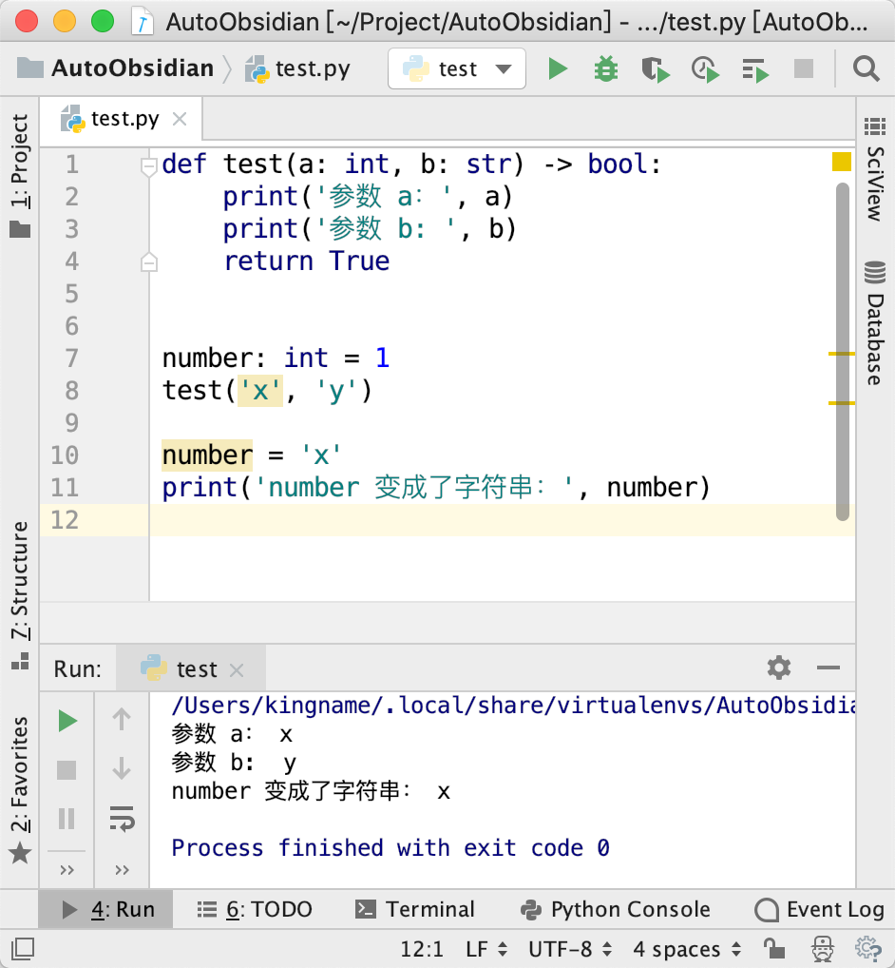
Task: Toggle soft-wrap in Run output
Action: tap(122, 820)
